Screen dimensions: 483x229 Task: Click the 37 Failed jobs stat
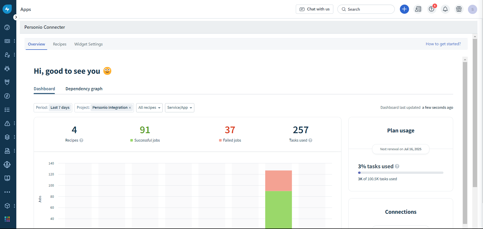pyautogui.click(x=230, y=134)
